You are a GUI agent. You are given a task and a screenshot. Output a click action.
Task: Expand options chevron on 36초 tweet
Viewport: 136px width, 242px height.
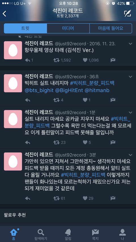tap(130, 77)
